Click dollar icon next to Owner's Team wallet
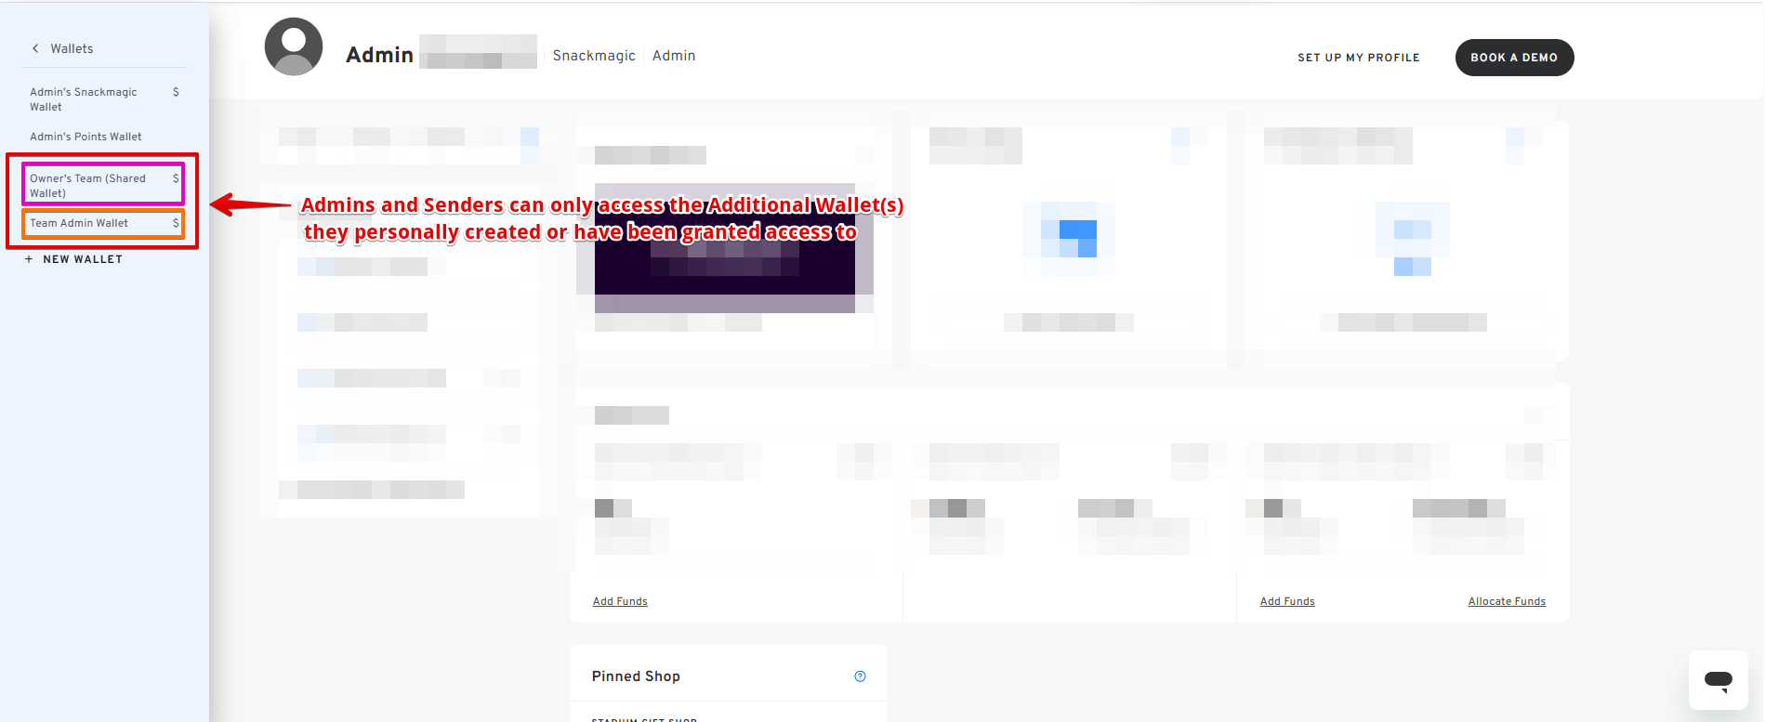This screenshot has height=722, width=1765. (176, 178)
